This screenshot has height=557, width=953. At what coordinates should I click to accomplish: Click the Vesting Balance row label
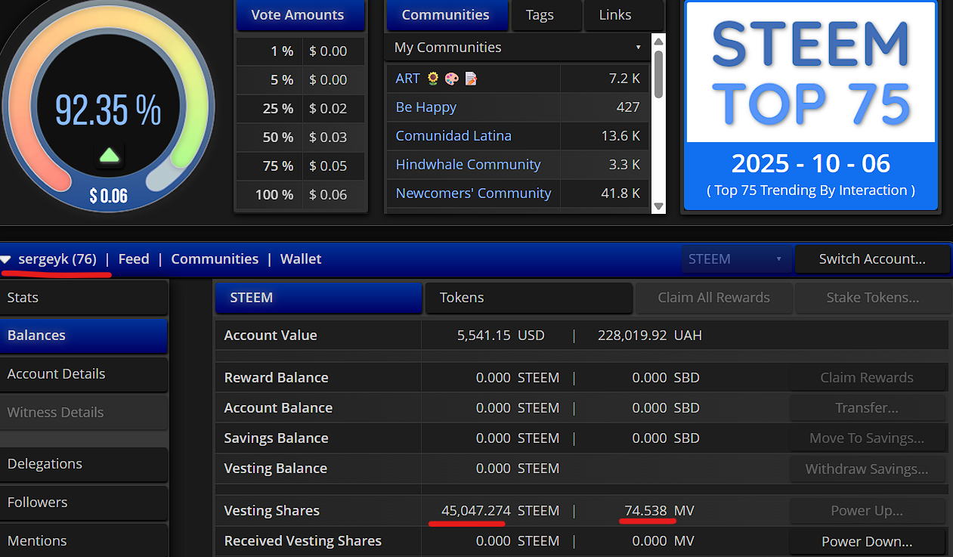click(x=276, y=469)
